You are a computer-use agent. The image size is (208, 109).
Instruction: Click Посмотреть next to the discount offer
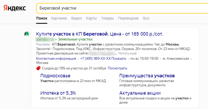(117, 68)
